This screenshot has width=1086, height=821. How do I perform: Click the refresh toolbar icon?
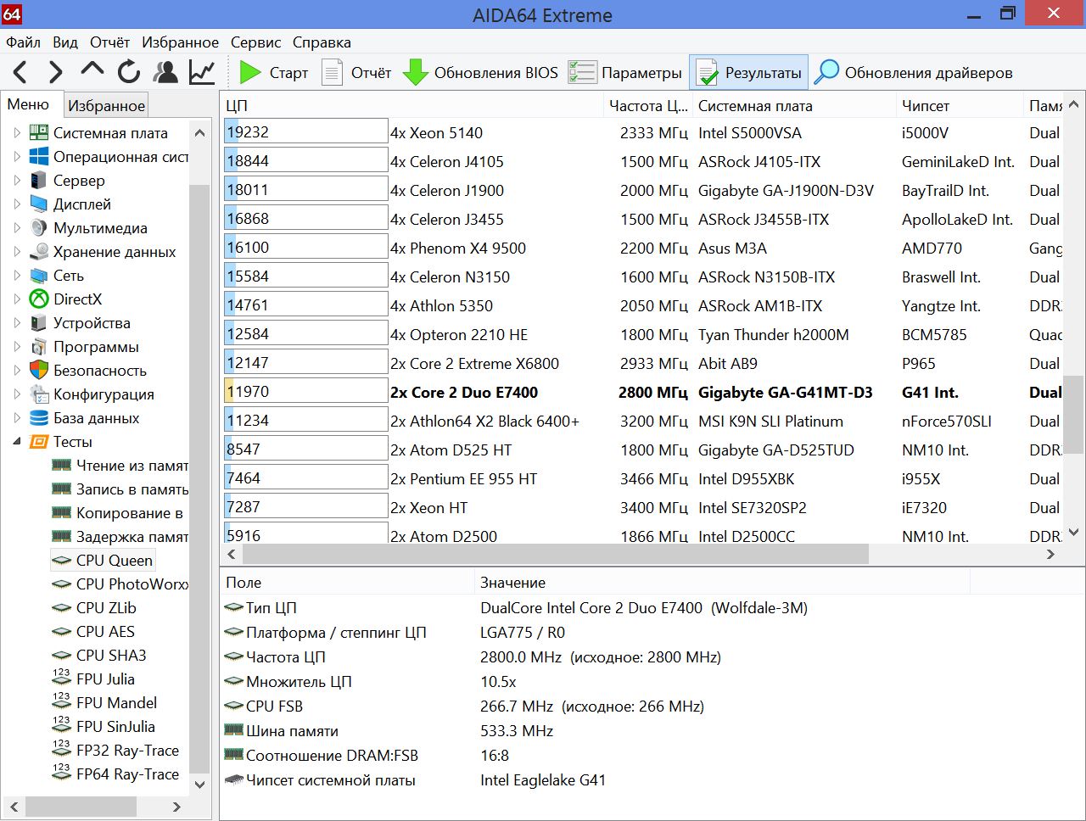click(128, 72)
